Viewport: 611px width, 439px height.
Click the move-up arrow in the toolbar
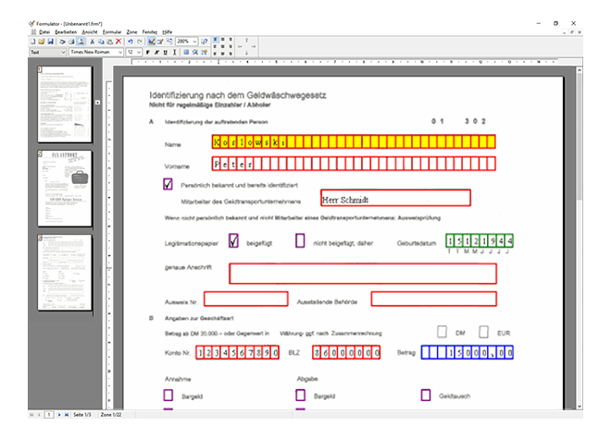(x=246, y=40)
